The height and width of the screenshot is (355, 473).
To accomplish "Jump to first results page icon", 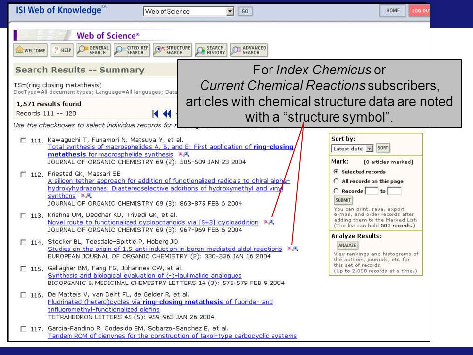I will pos(155,114).
